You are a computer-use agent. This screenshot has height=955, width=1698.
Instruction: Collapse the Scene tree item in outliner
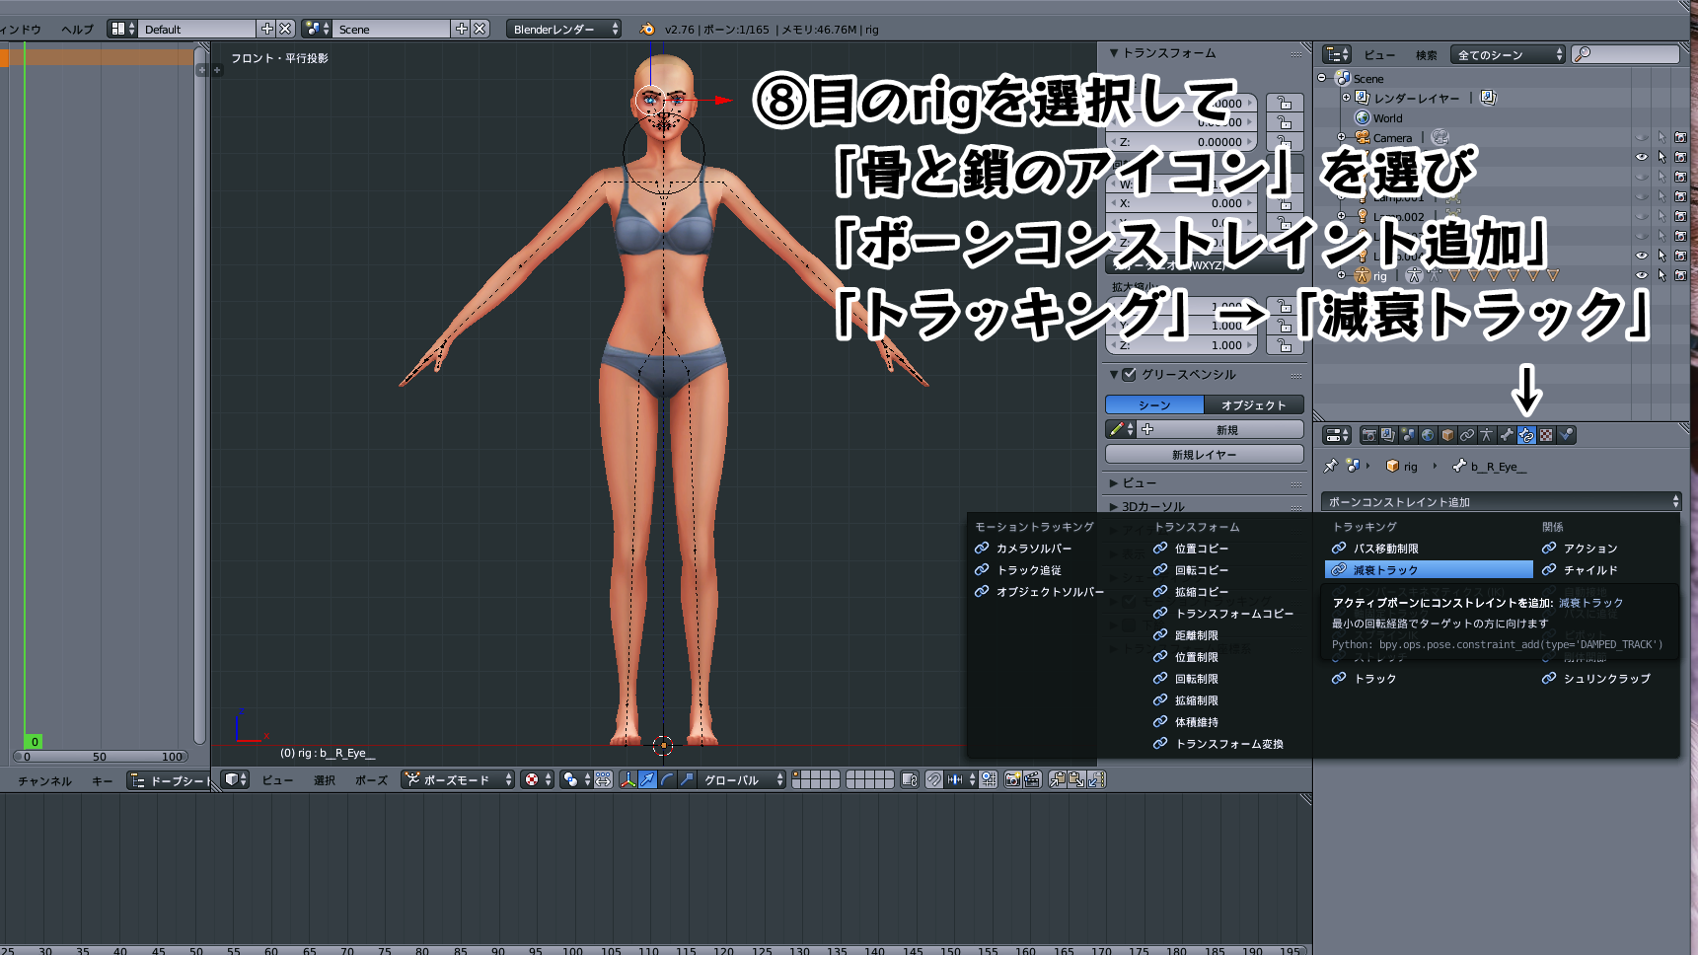click(1322, 78)
